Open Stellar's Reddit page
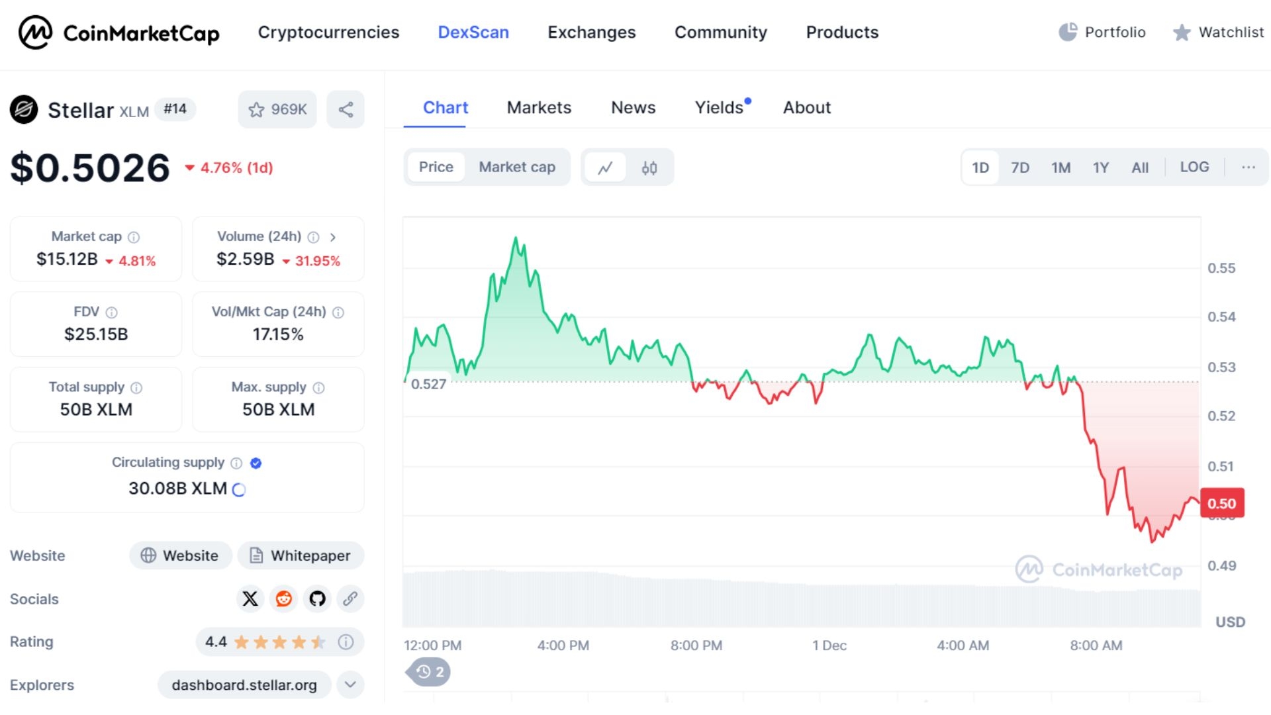The image size is (1271, 715). tap(283, 598)
